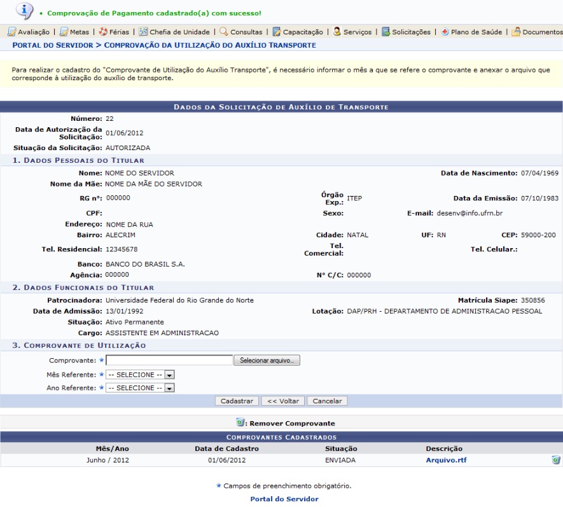
Task: Click Selecionar arquivo button
Action: coord(267,361)
